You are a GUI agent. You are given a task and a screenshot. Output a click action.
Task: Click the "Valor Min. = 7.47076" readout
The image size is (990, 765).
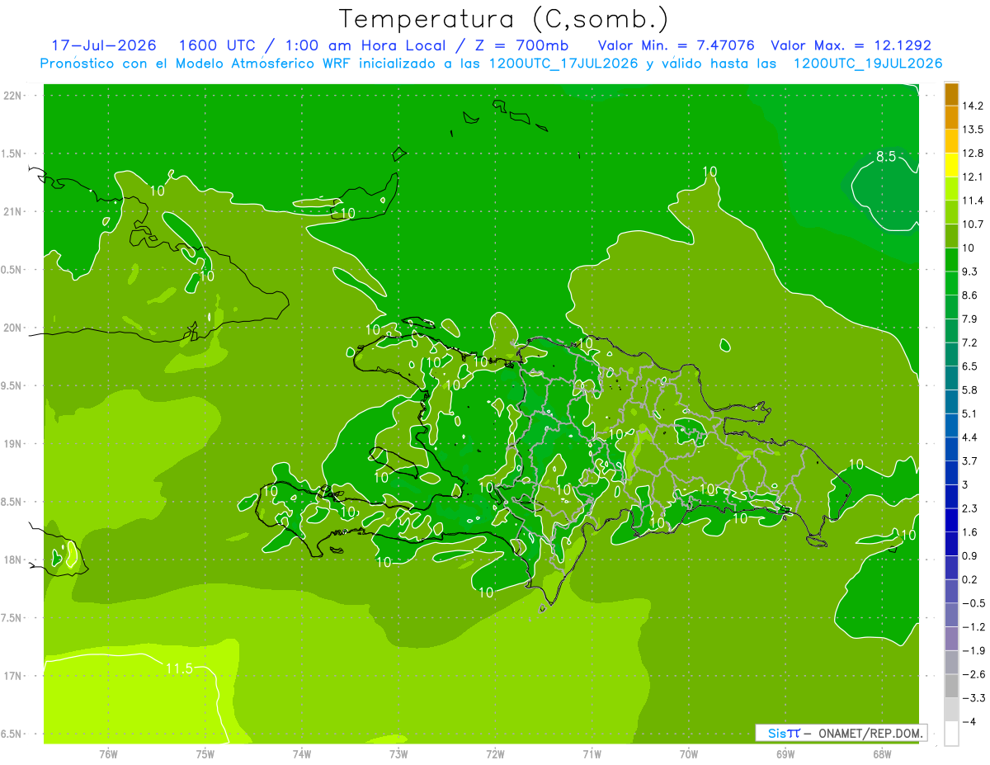676,45
